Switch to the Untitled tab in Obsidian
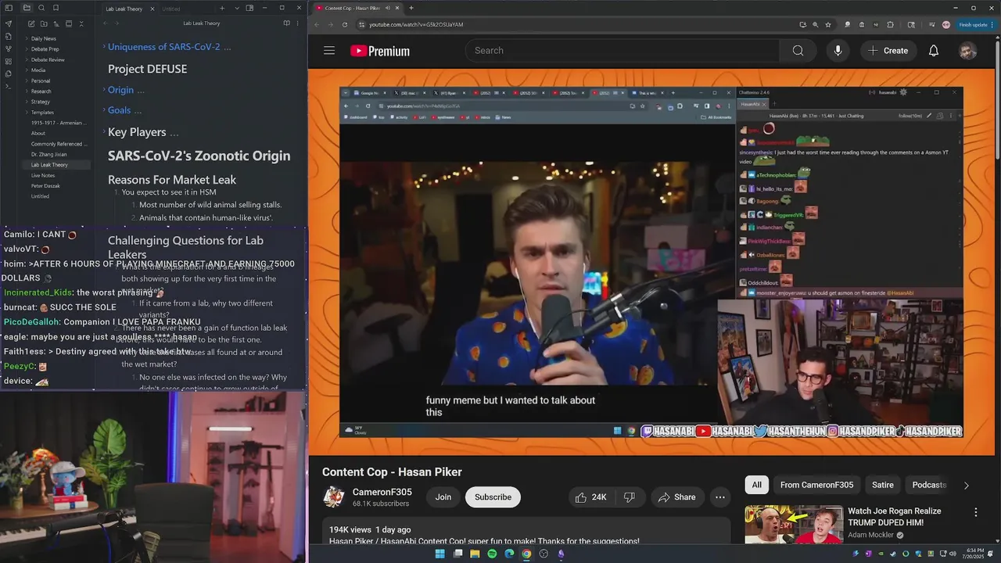 (x=170, y=9)
